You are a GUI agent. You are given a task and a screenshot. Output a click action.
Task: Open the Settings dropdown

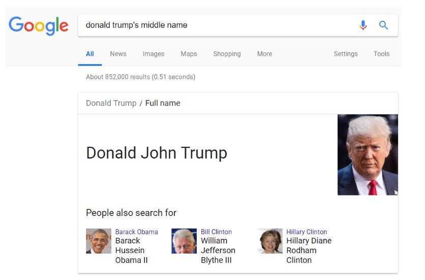point(346,54)
